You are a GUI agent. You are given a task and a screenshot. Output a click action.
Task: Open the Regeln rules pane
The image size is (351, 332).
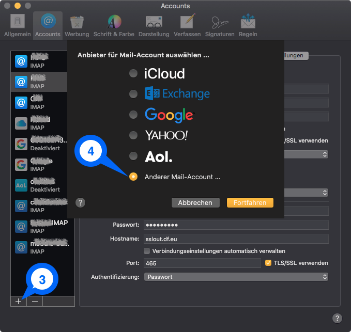click(x=248, y=25)
